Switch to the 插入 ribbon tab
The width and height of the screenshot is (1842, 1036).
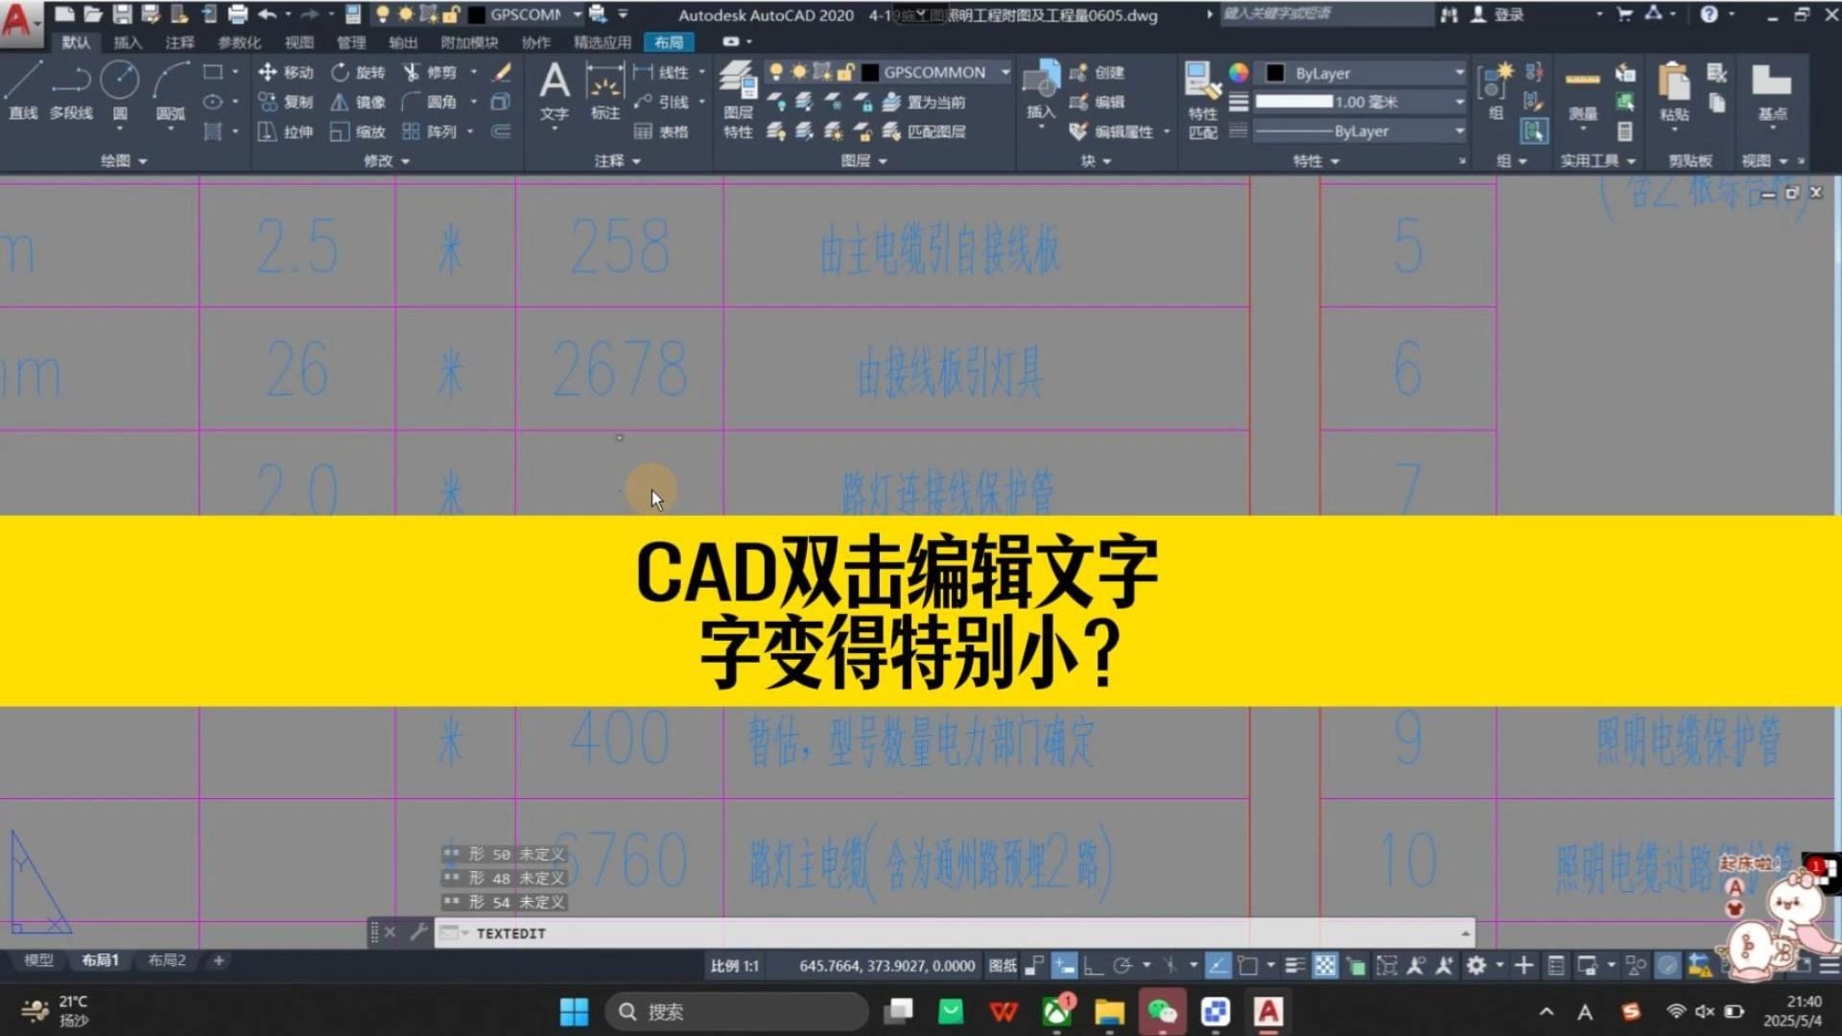coord(127,42)
